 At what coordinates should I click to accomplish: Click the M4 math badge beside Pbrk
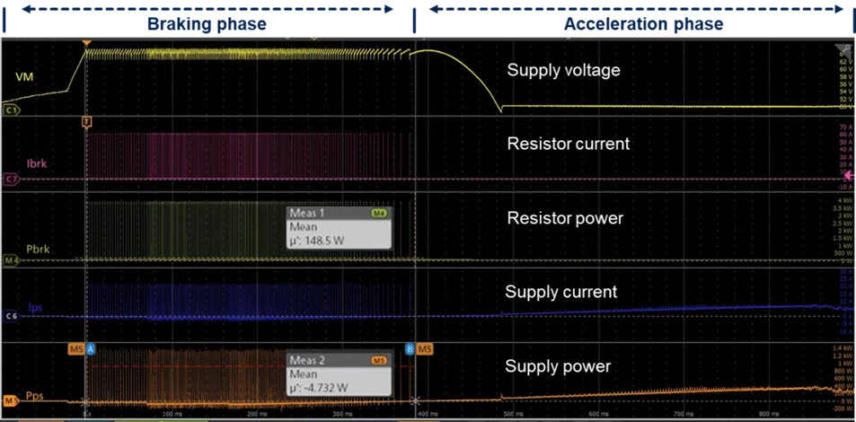[x=12, y=261]
